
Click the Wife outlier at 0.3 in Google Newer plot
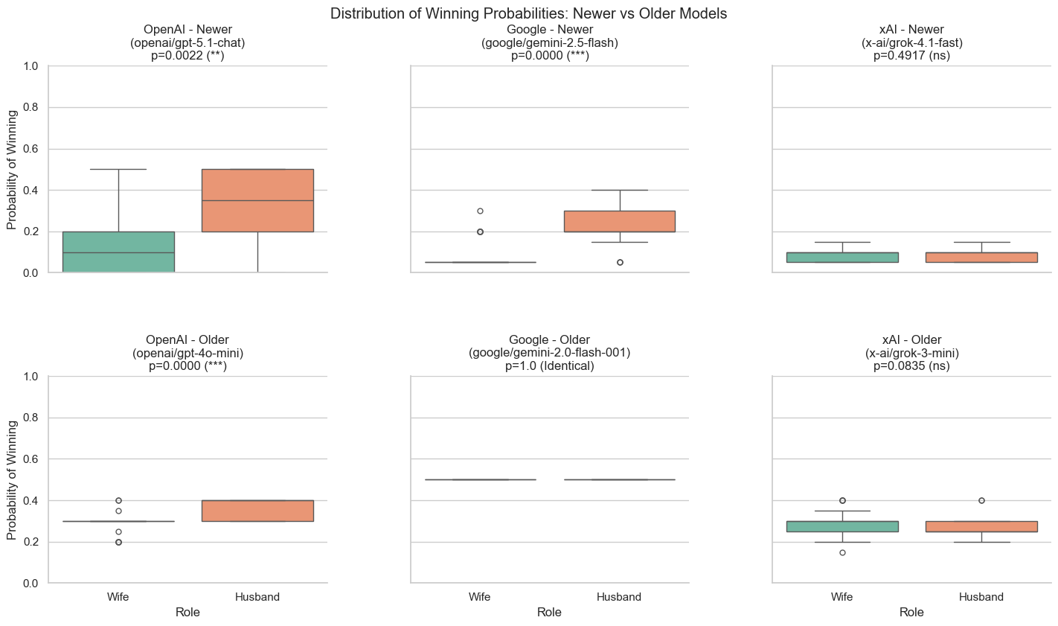click(480, 211)
